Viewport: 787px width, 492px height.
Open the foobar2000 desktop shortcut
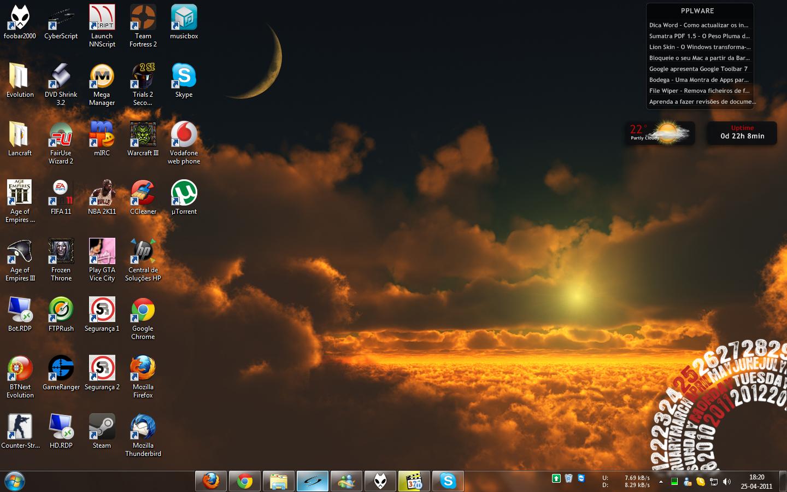tap(20, 22)
